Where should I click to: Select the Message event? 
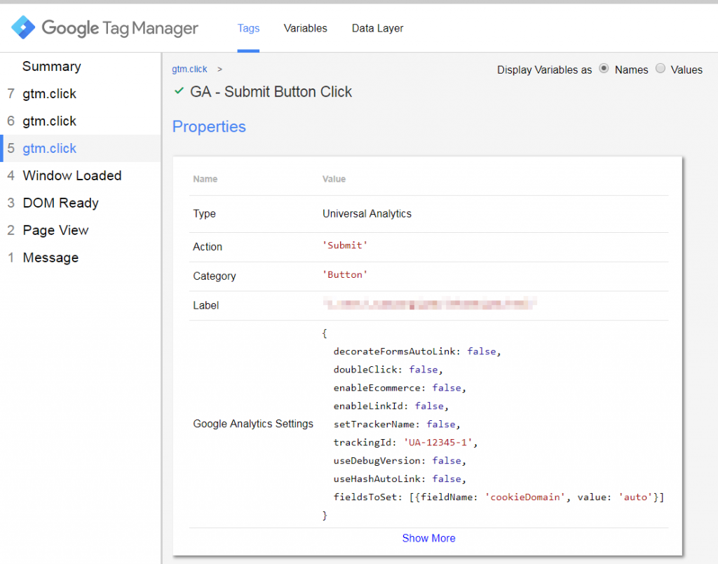(50, 258)
